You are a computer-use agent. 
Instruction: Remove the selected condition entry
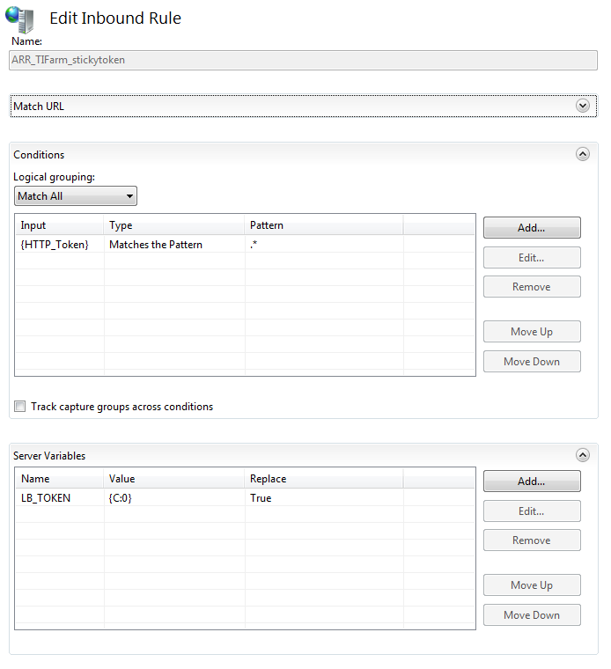[532, 287]
